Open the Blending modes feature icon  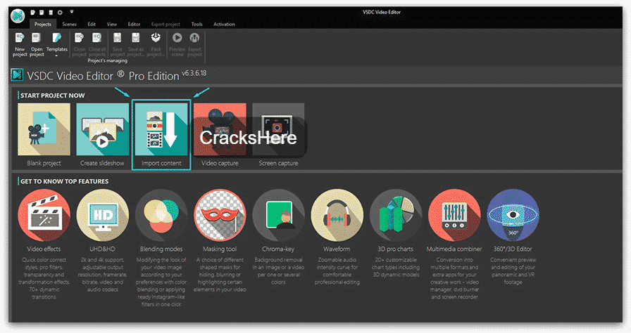tap(161, 215)
